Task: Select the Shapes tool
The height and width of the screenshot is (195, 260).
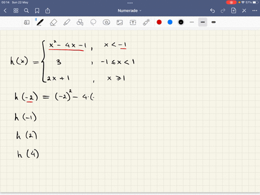Action: coord(80,22)
